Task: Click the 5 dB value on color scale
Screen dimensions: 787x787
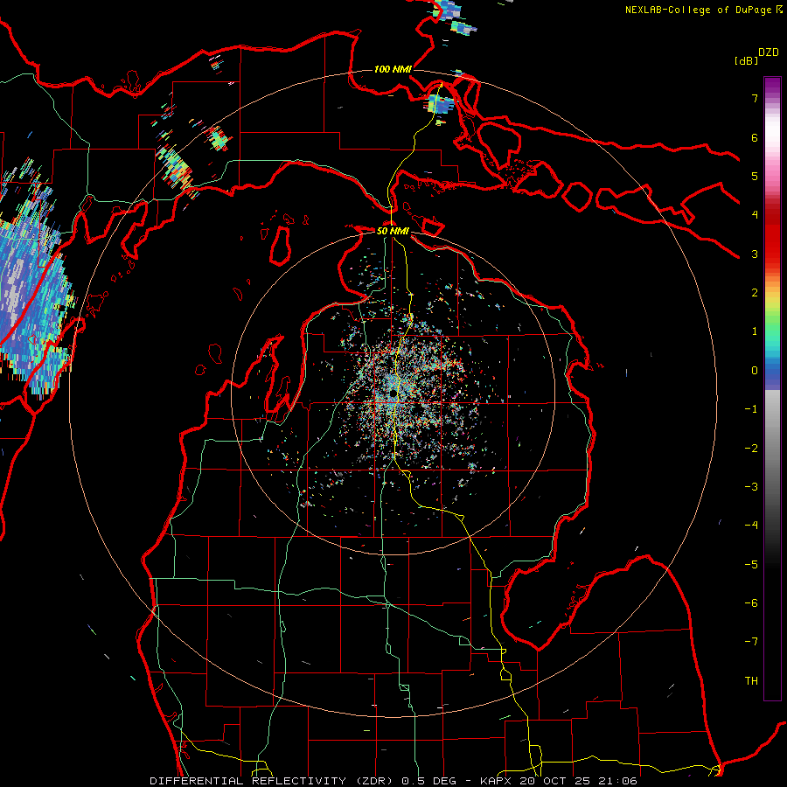Action: pos(755,176)
